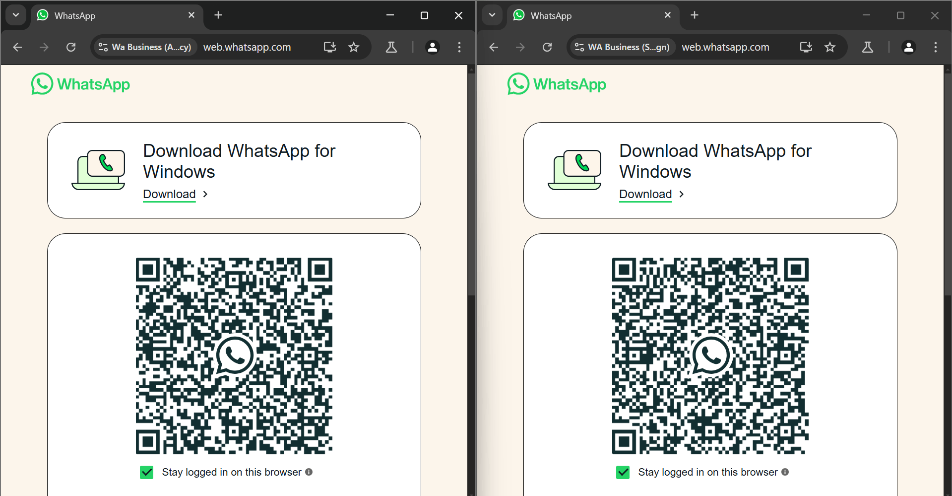The width and height of the screenshot is (952, 496).
Task: Uncheck Stay logged in checkbox, right window
Action: tap(623, 472)
